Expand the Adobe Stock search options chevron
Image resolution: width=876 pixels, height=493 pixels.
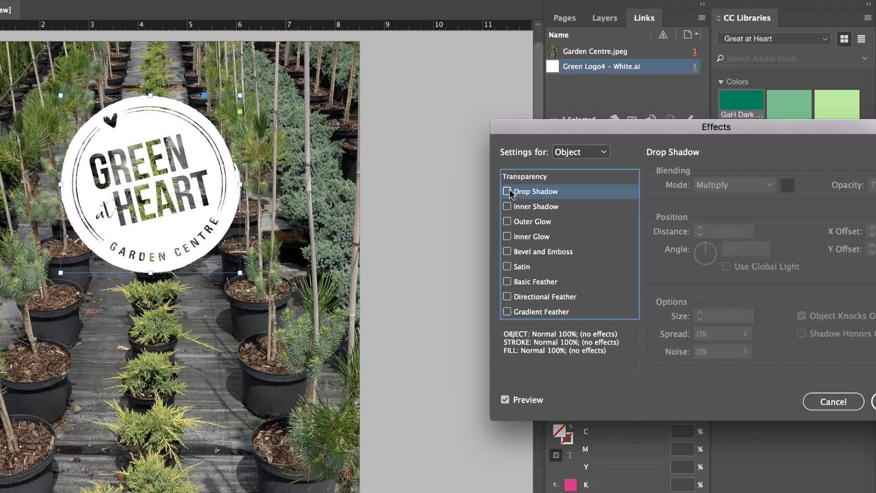pos(865,58)
